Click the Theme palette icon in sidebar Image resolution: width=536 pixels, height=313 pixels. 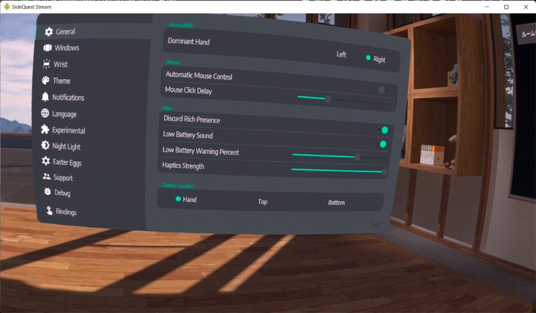[46, 81]
